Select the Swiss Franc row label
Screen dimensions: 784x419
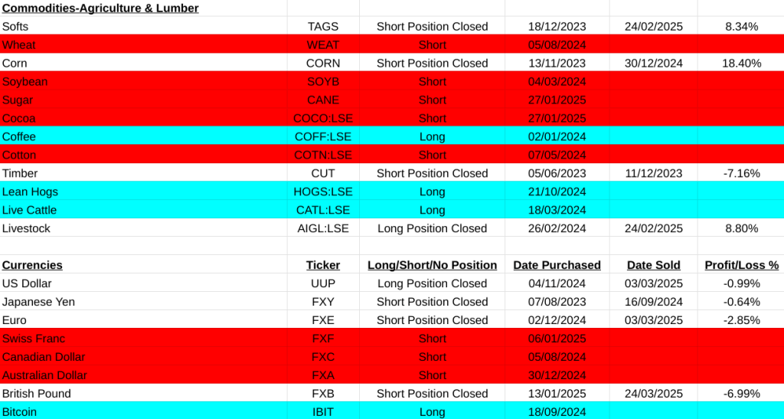point(34,339)
